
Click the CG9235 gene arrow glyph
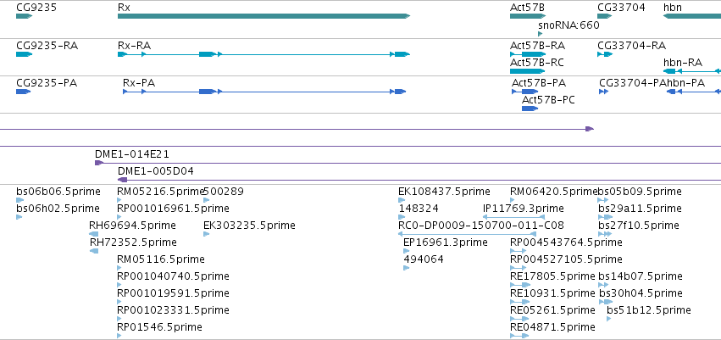coord(24,16)
